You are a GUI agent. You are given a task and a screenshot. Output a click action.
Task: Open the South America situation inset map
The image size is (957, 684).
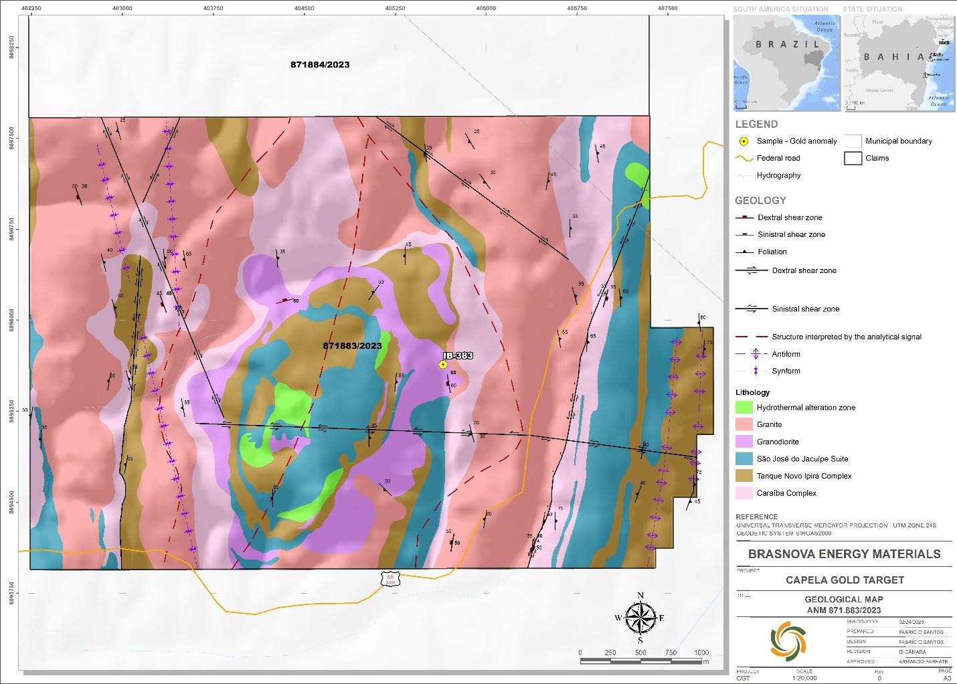(x=786, y=62)
